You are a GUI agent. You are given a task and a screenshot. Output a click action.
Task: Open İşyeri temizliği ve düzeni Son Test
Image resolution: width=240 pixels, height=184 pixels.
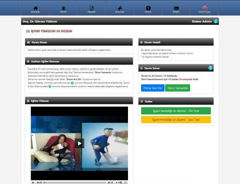[176, 120]
